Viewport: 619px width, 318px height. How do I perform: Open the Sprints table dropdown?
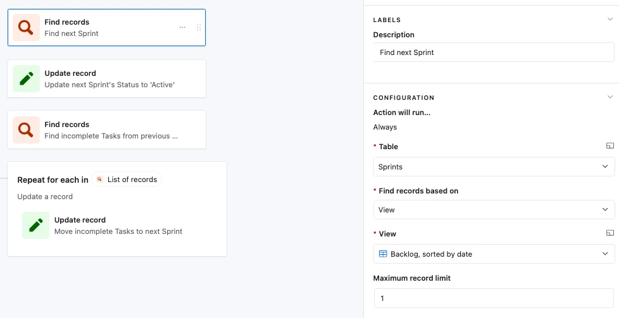494,166
